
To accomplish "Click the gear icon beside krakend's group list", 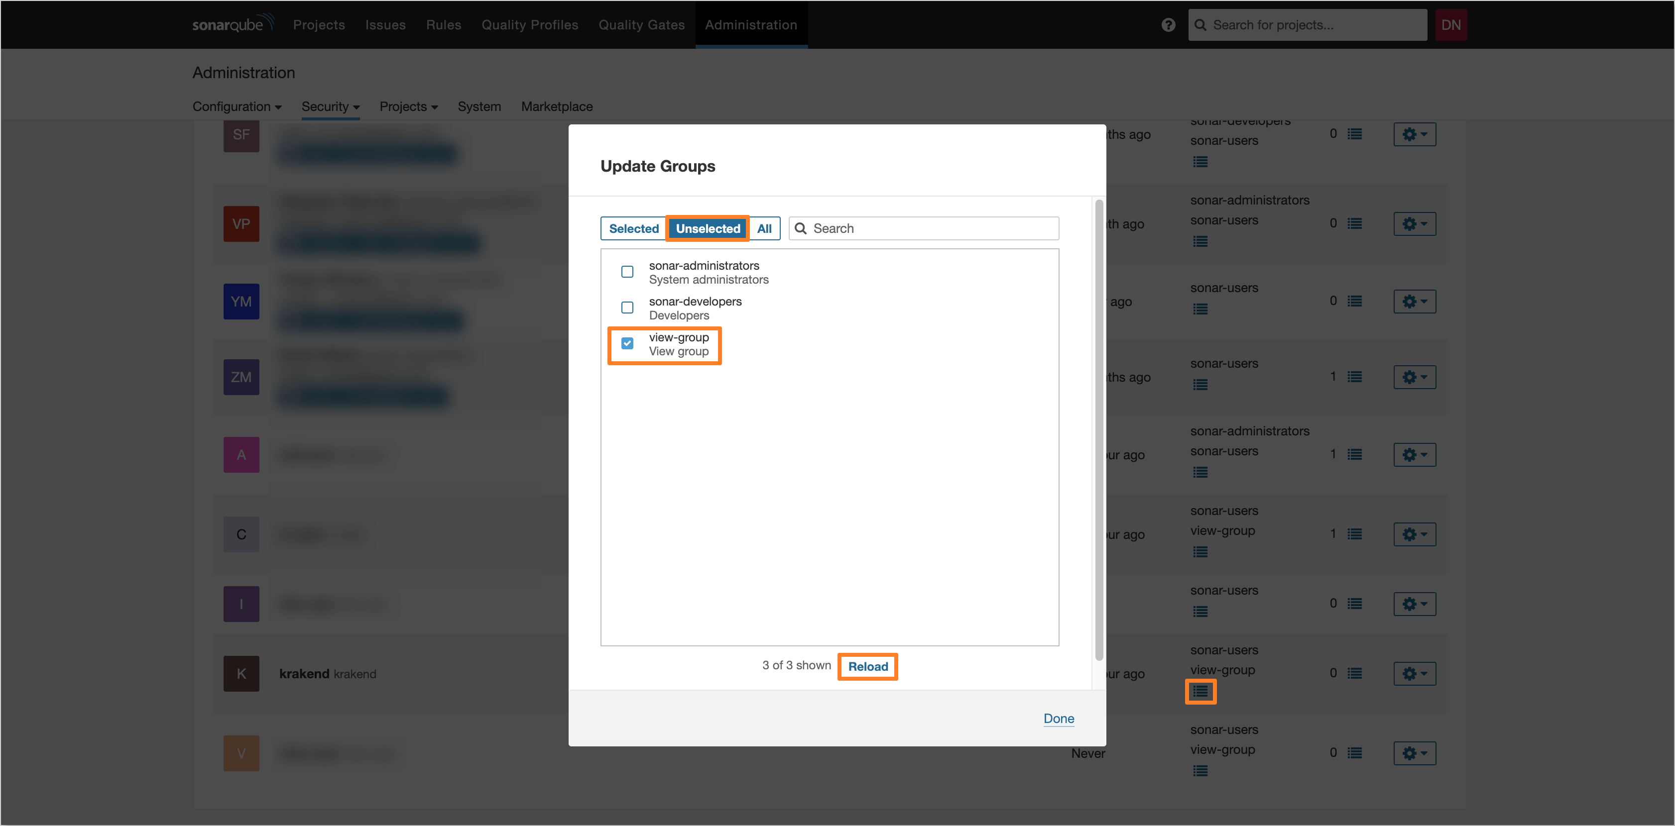I will [x=1414, y=673].
